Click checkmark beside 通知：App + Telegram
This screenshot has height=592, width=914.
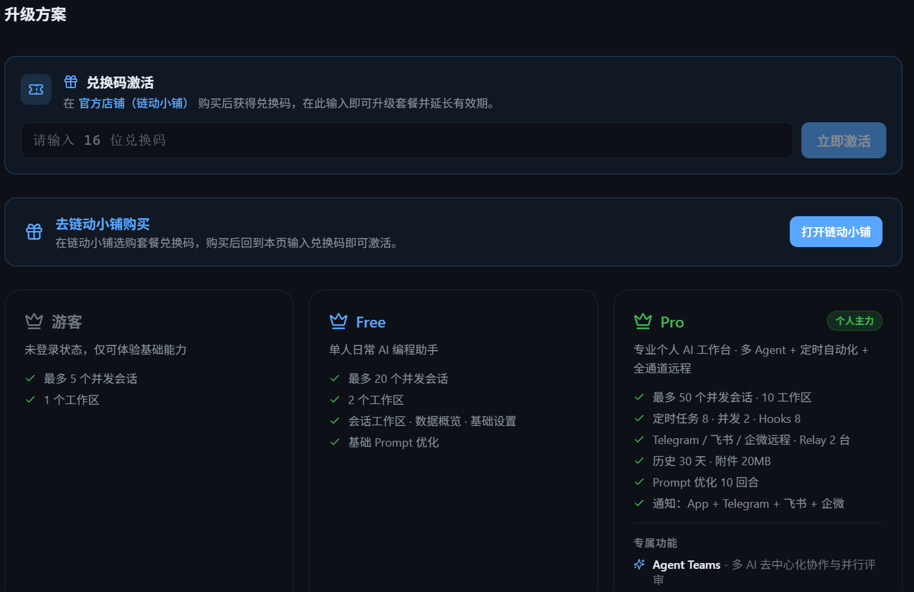(x=639, y=503)
